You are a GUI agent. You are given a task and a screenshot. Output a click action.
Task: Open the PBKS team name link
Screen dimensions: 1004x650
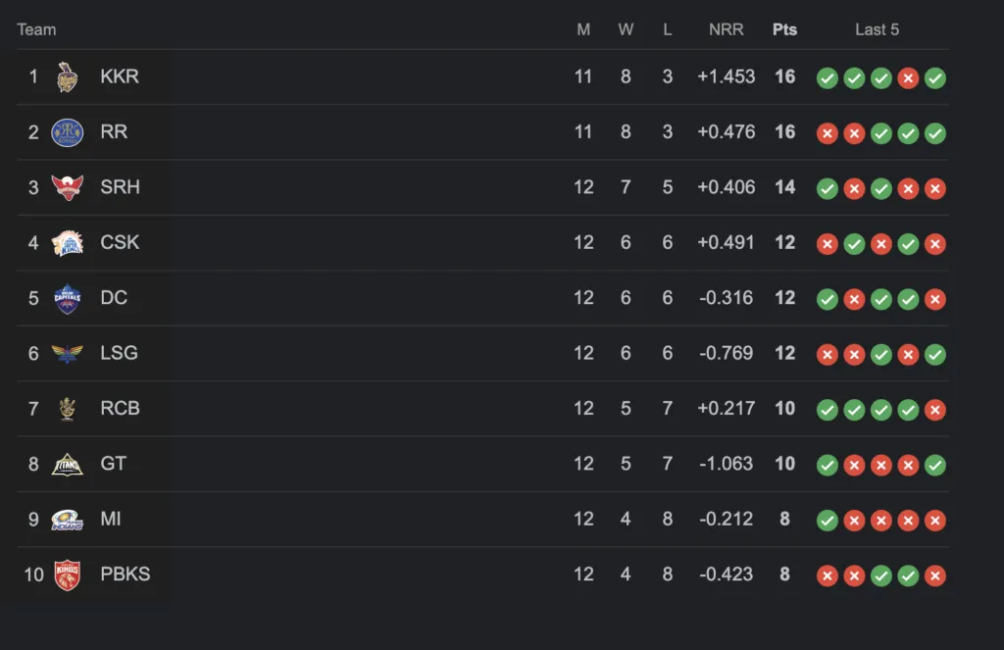[x=125, y=574]
